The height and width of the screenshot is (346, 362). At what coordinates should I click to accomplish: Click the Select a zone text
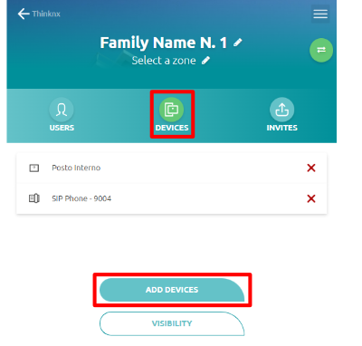pyautogui.click(x=164, y=61)
